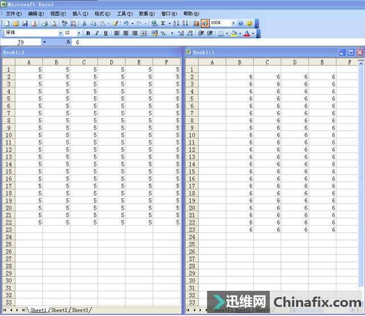Click the smiley face toolbar icon

click(249, 23)
